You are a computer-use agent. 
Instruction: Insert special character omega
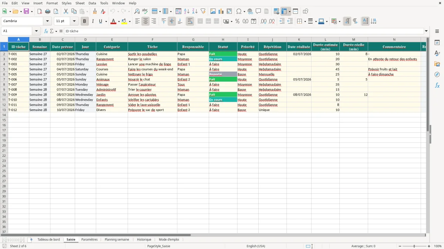coord(239,11)
